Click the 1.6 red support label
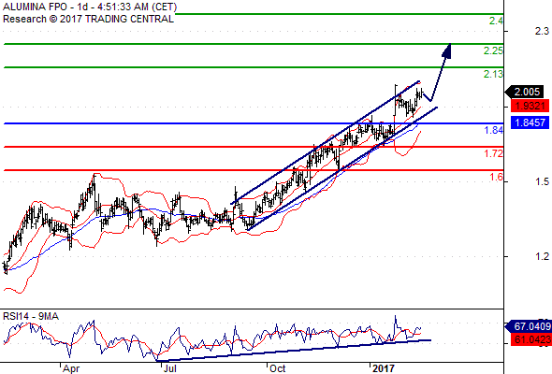 497,177
